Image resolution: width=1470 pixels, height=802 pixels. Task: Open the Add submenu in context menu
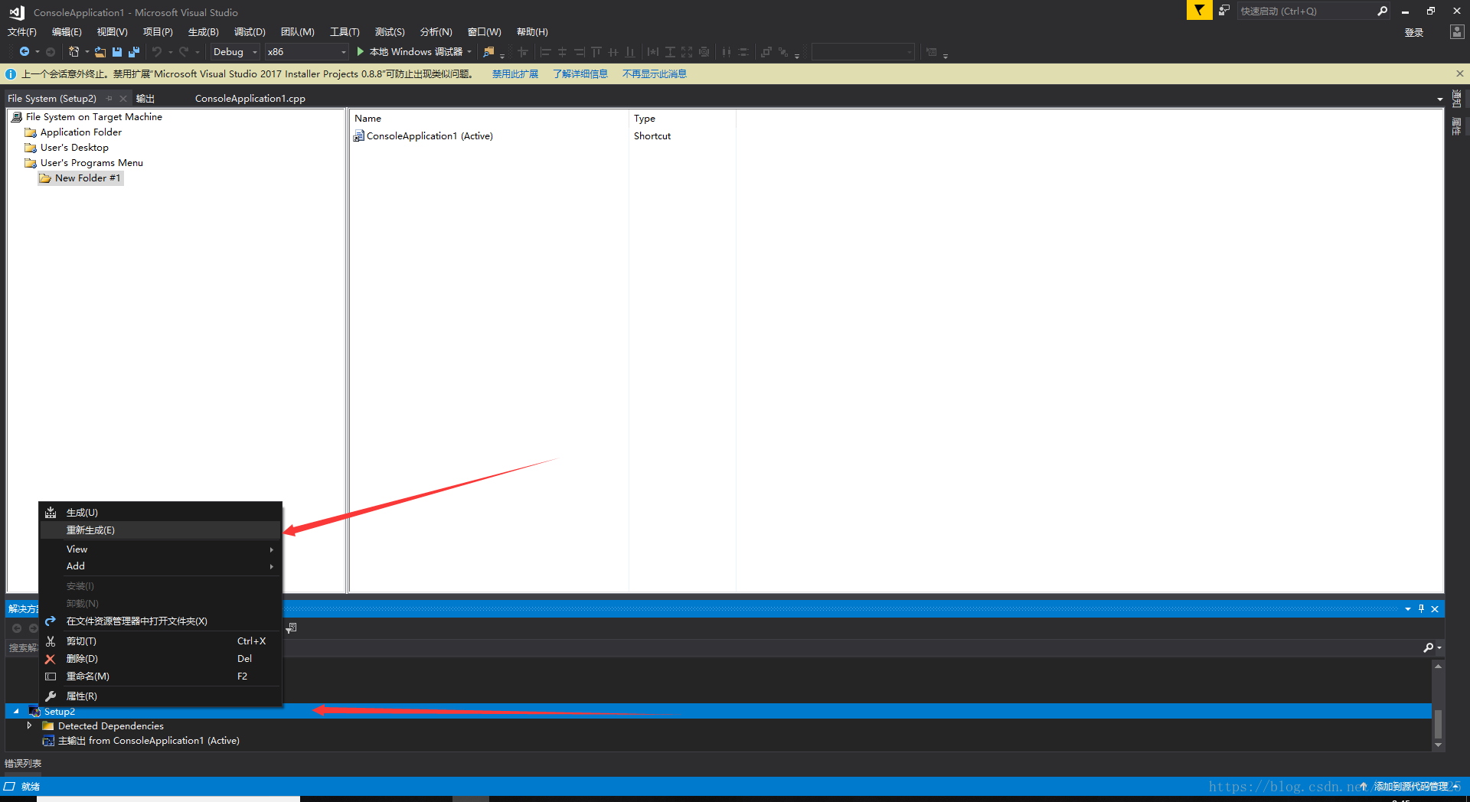[161, 566]
